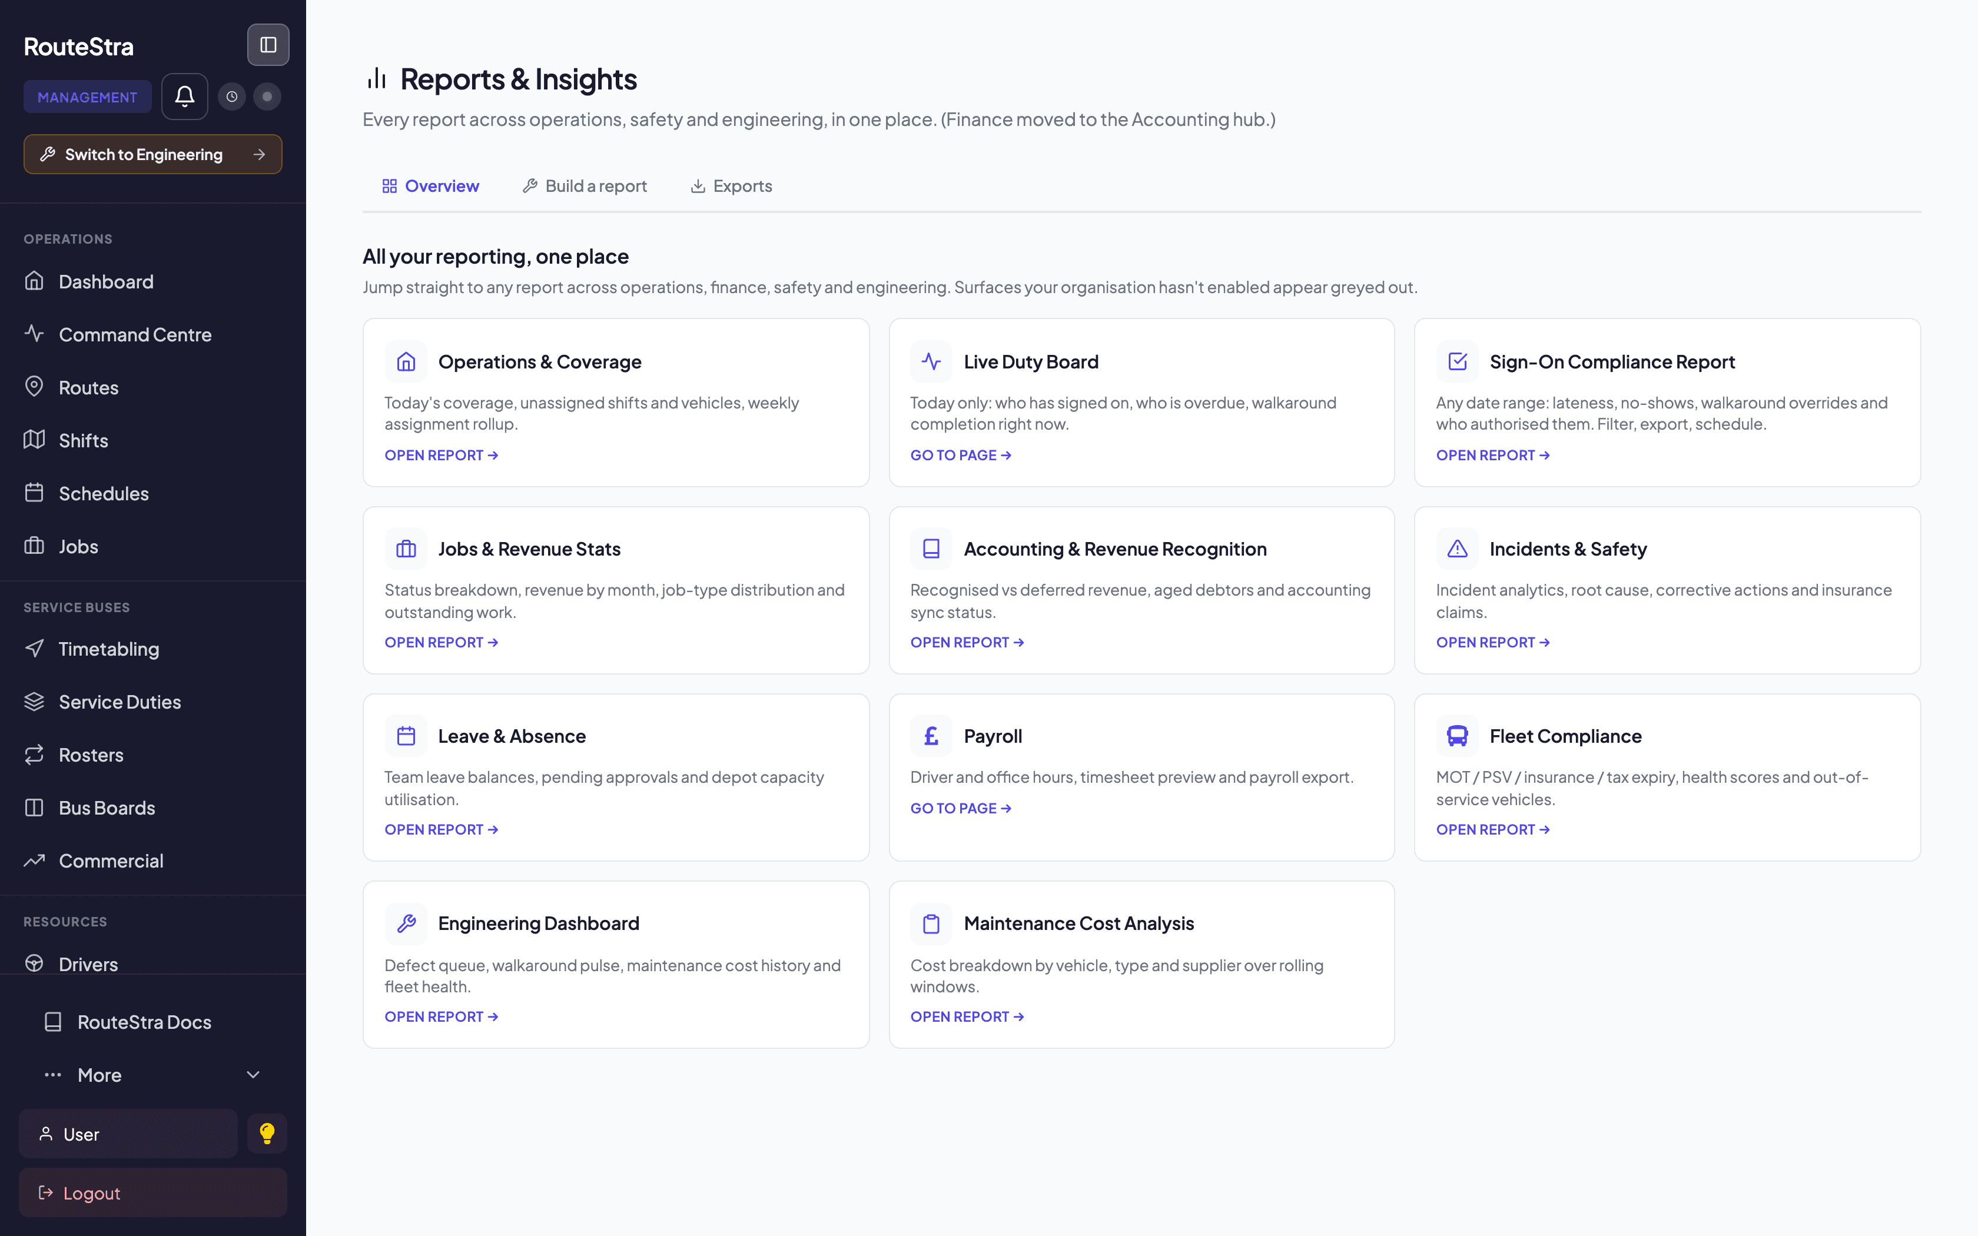Click the MANAGEMENT badge
Viewport: 1978px width, 1236px height.
point(88,97)
